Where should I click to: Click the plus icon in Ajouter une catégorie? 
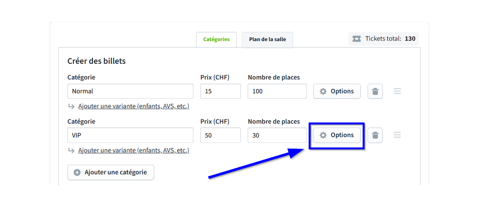point(77,172)
